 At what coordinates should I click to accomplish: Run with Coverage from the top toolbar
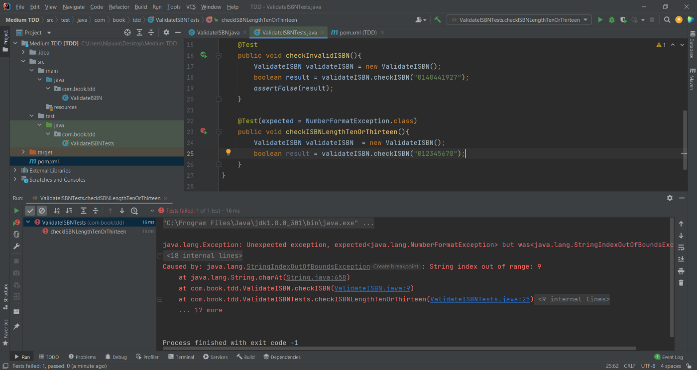pos(623,20)
